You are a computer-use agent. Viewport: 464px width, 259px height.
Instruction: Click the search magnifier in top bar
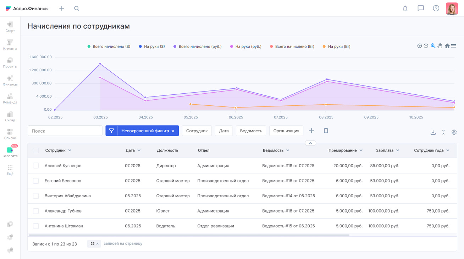point(77,9)
